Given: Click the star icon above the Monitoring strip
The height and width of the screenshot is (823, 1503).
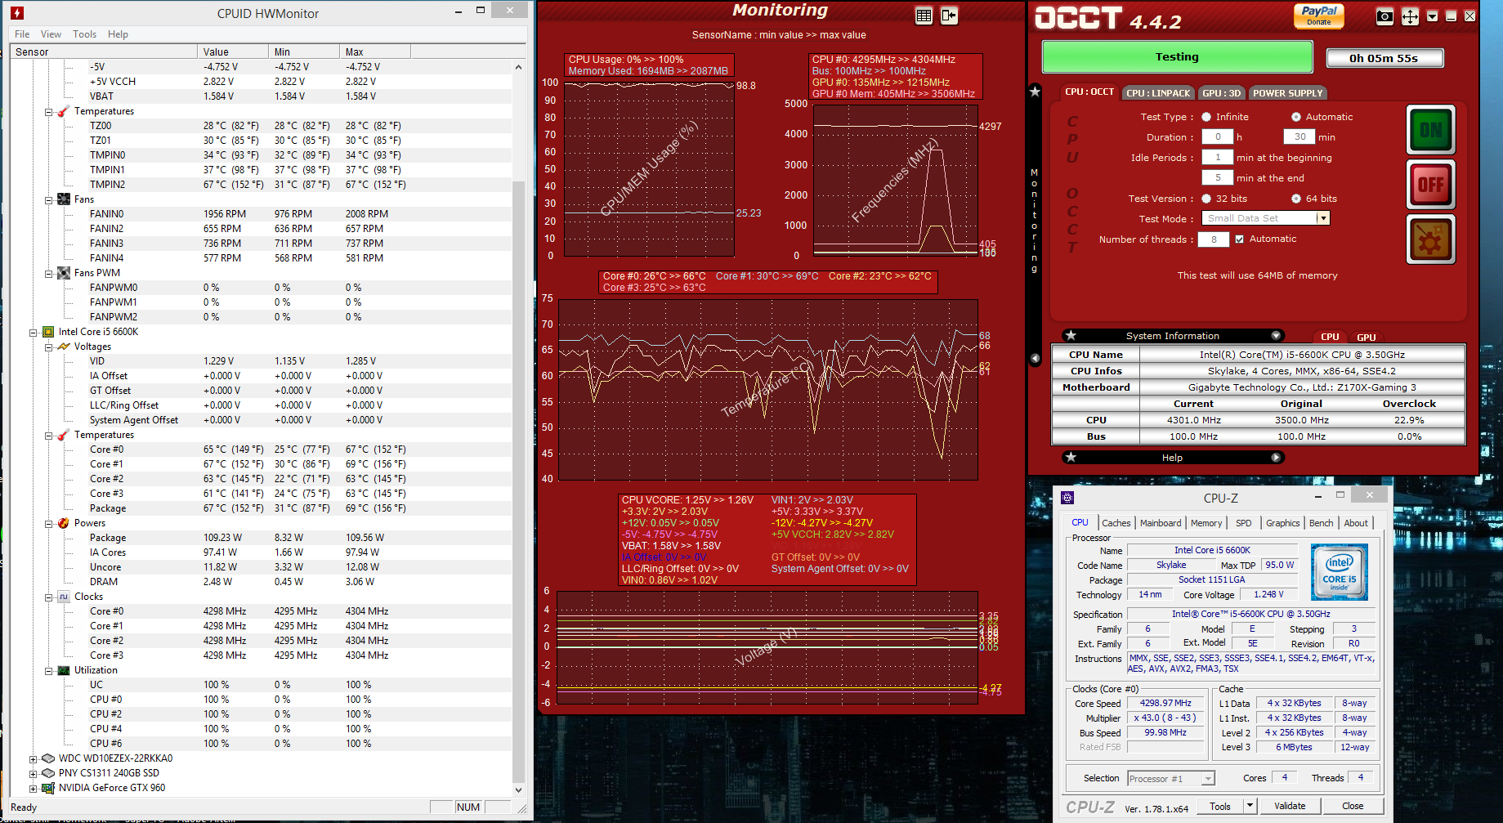Looking at the screenshot, I should click(1035, 92).
